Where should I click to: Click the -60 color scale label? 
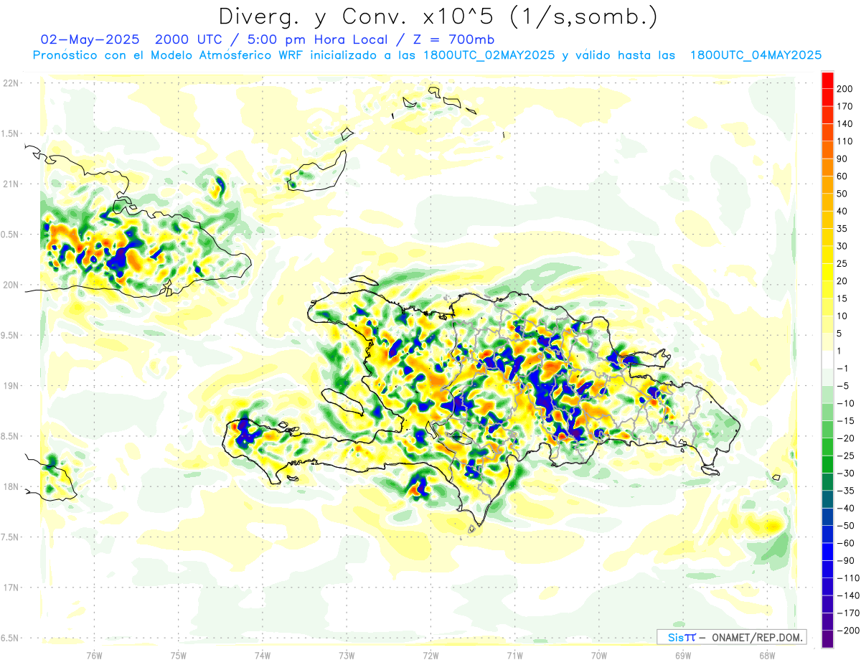pyautogui.click(x=845, y=543)
